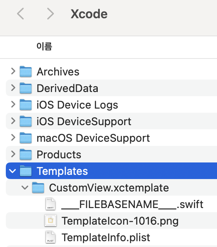Expand the macOS DeviceSupport folder
The height and width of the screenshot is (247, 217).
13,138
